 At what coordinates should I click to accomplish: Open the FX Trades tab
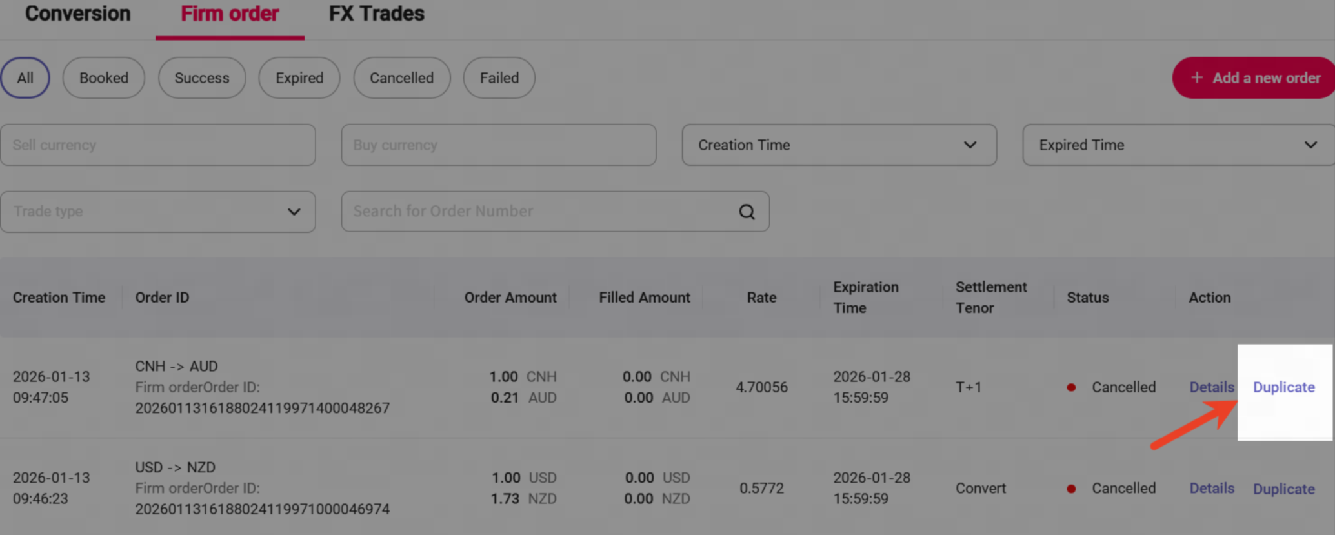pyautogui.click(x=376, y=14)
